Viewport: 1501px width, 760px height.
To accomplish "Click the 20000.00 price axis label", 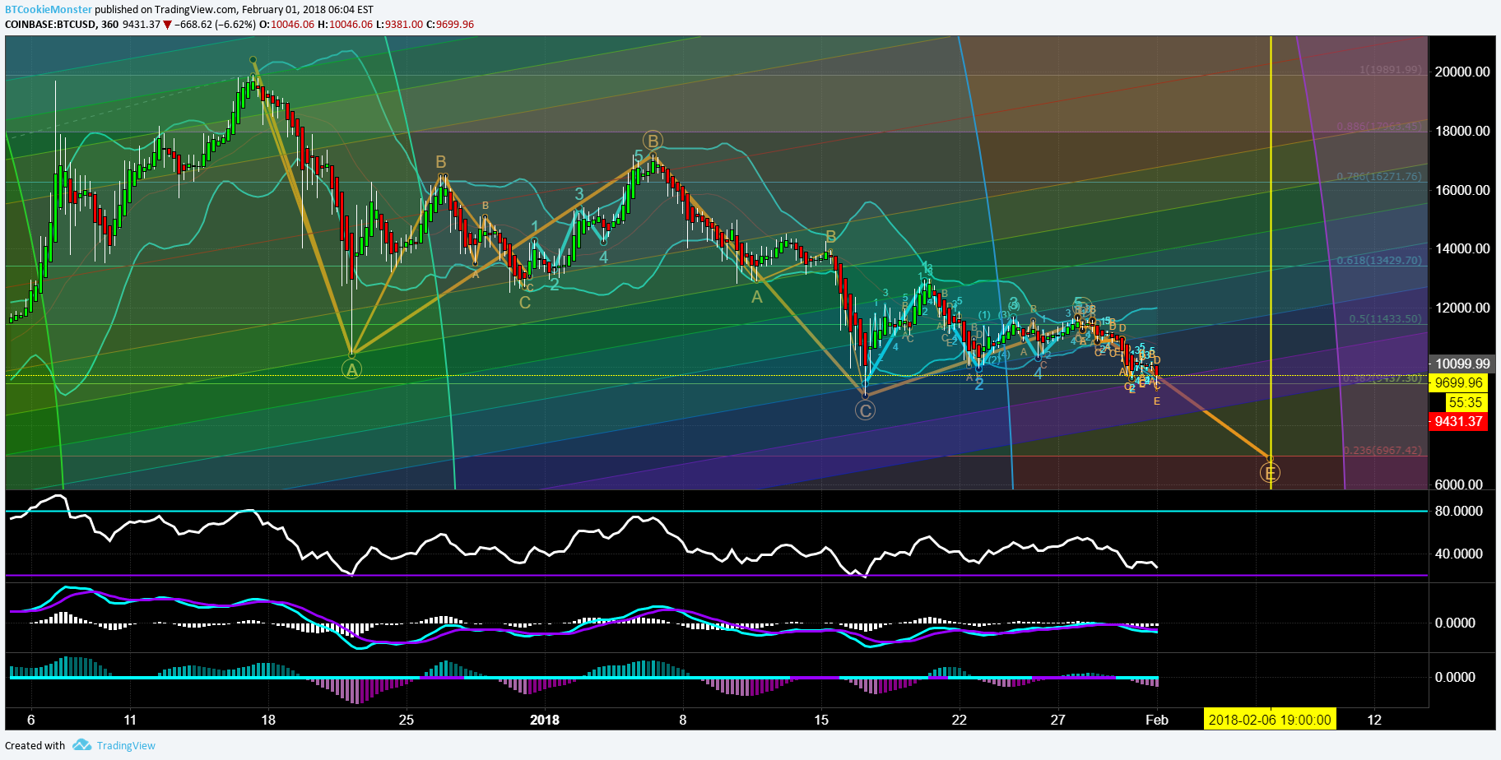I will click(x=1461, y=72).
